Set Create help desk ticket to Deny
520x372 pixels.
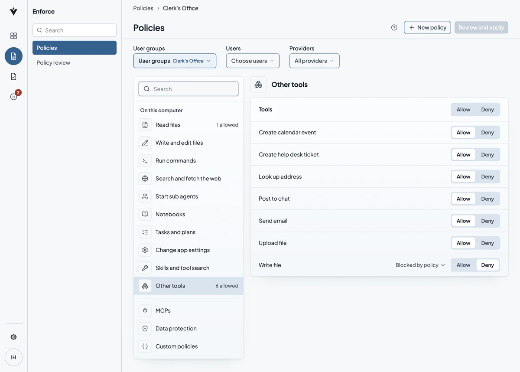[x=487, y=154]
